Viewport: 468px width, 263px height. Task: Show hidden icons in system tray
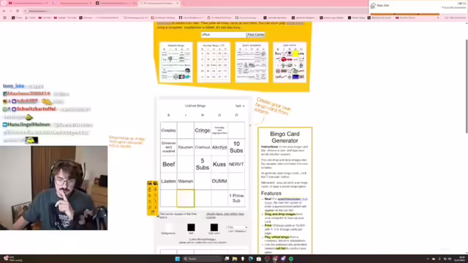[x=428, y=259]
